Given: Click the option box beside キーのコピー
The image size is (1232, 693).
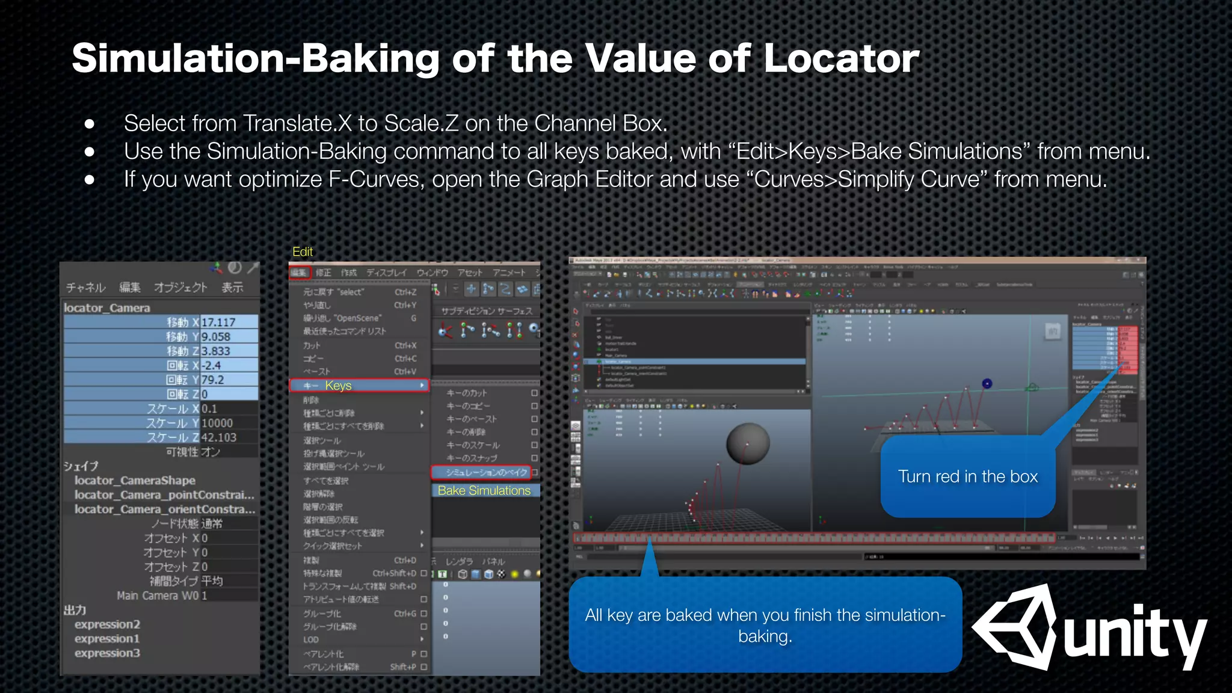Looking at the screenshot, I should tap(534, 406).
